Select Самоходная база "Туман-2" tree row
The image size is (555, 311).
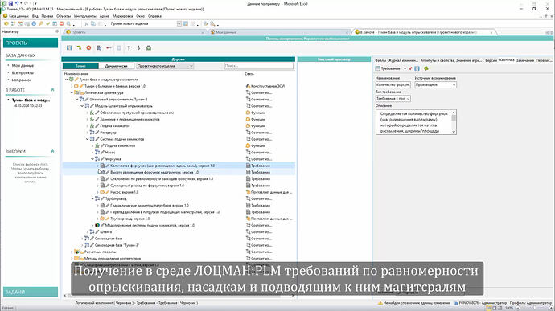(x=179, y=245)
